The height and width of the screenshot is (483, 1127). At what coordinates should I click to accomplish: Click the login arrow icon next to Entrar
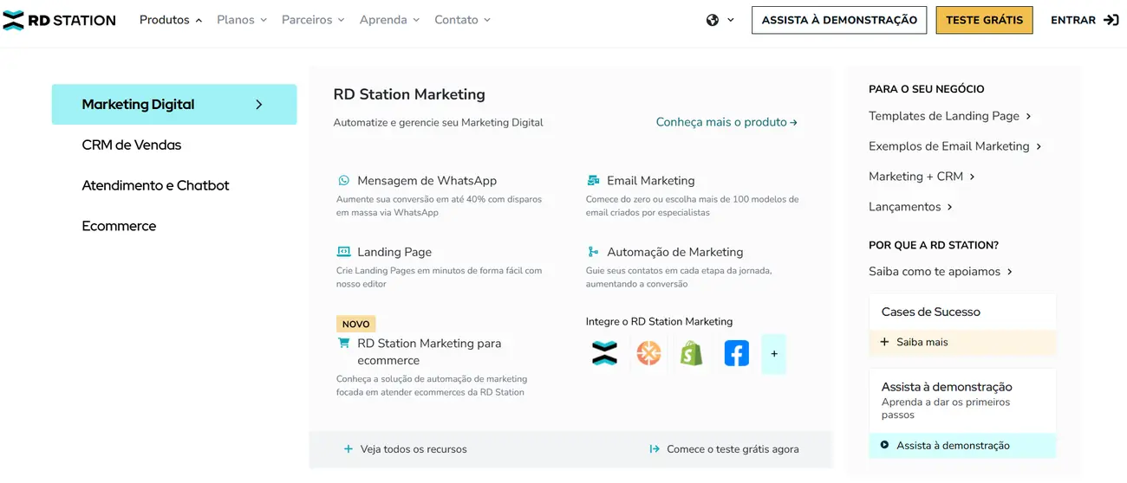1111,20
